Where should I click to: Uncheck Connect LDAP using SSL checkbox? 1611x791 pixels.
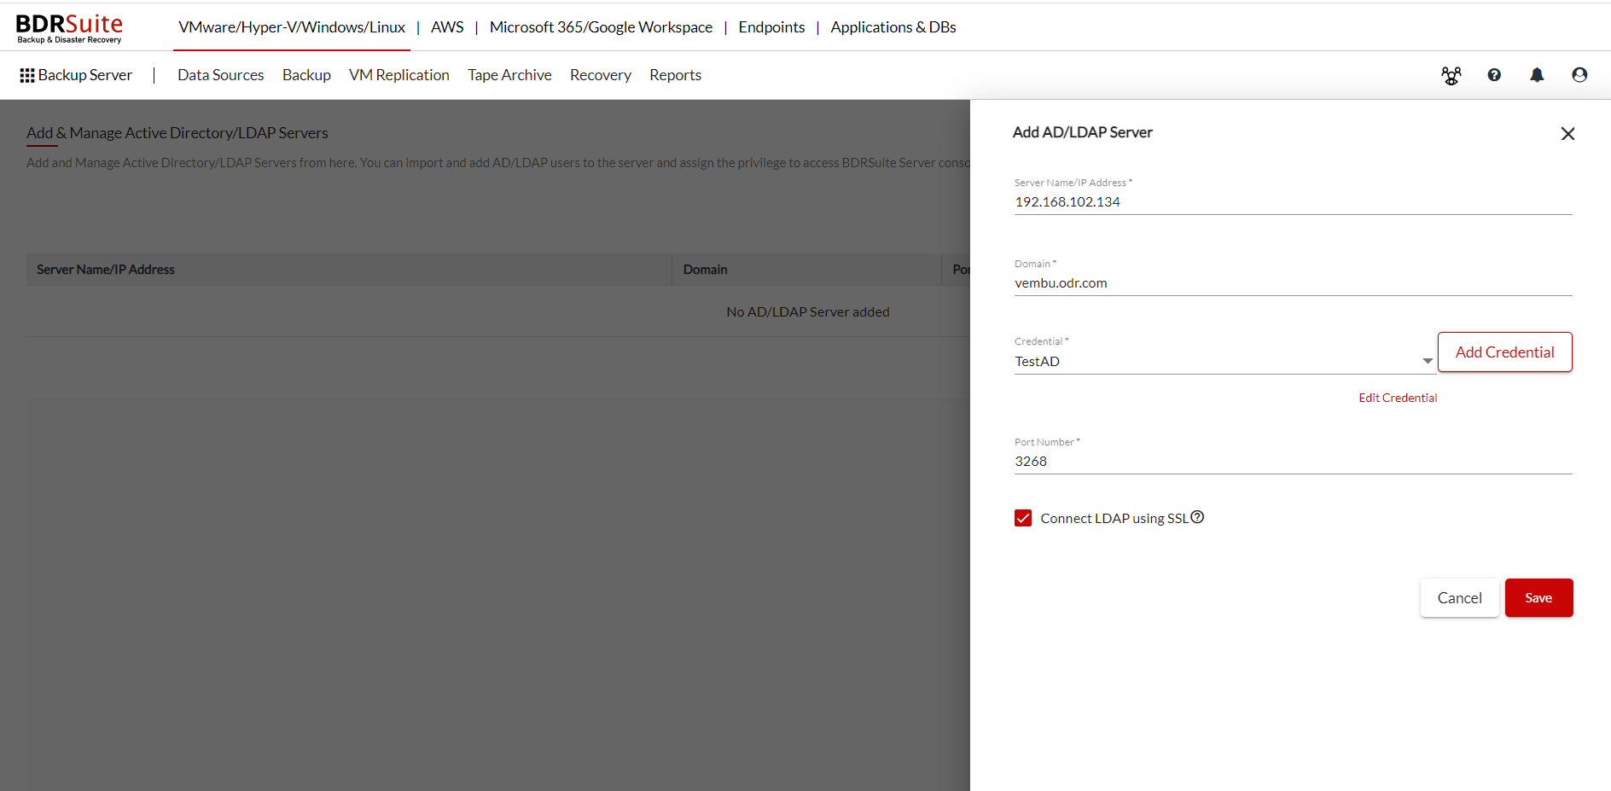click(x=1023, y=518)
